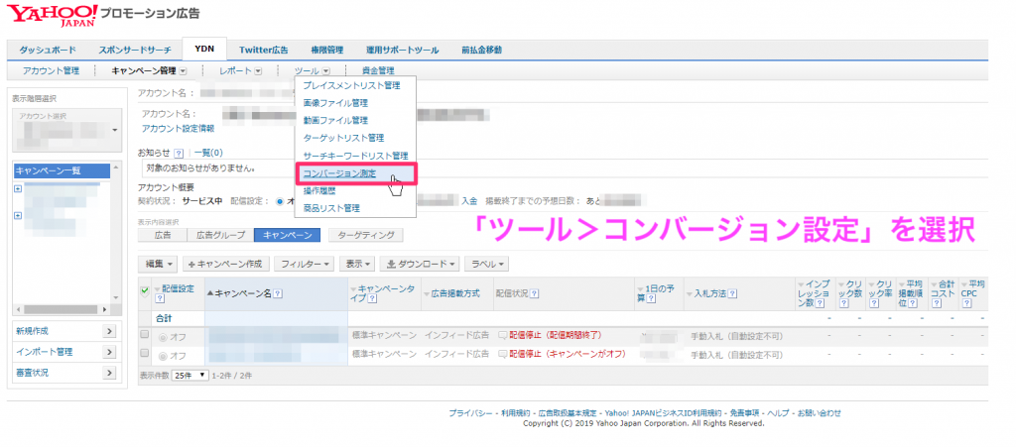
Task: Open the 表示件数 25件 select box
Action: [x=190, y=375]
